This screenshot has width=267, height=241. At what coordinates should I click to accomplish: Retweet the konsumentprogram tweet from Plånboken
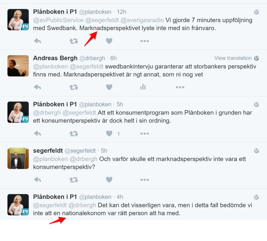click(73, 134)
